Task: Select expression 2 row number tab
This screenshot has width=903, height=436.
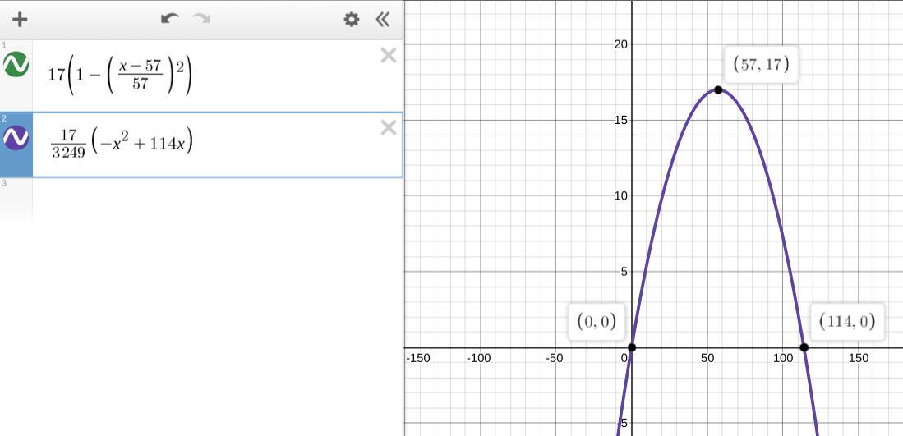Action: [16, 145]
